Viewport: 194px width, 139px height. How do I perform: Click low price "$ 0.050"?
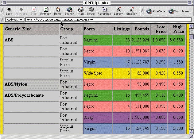pos(159,40)
